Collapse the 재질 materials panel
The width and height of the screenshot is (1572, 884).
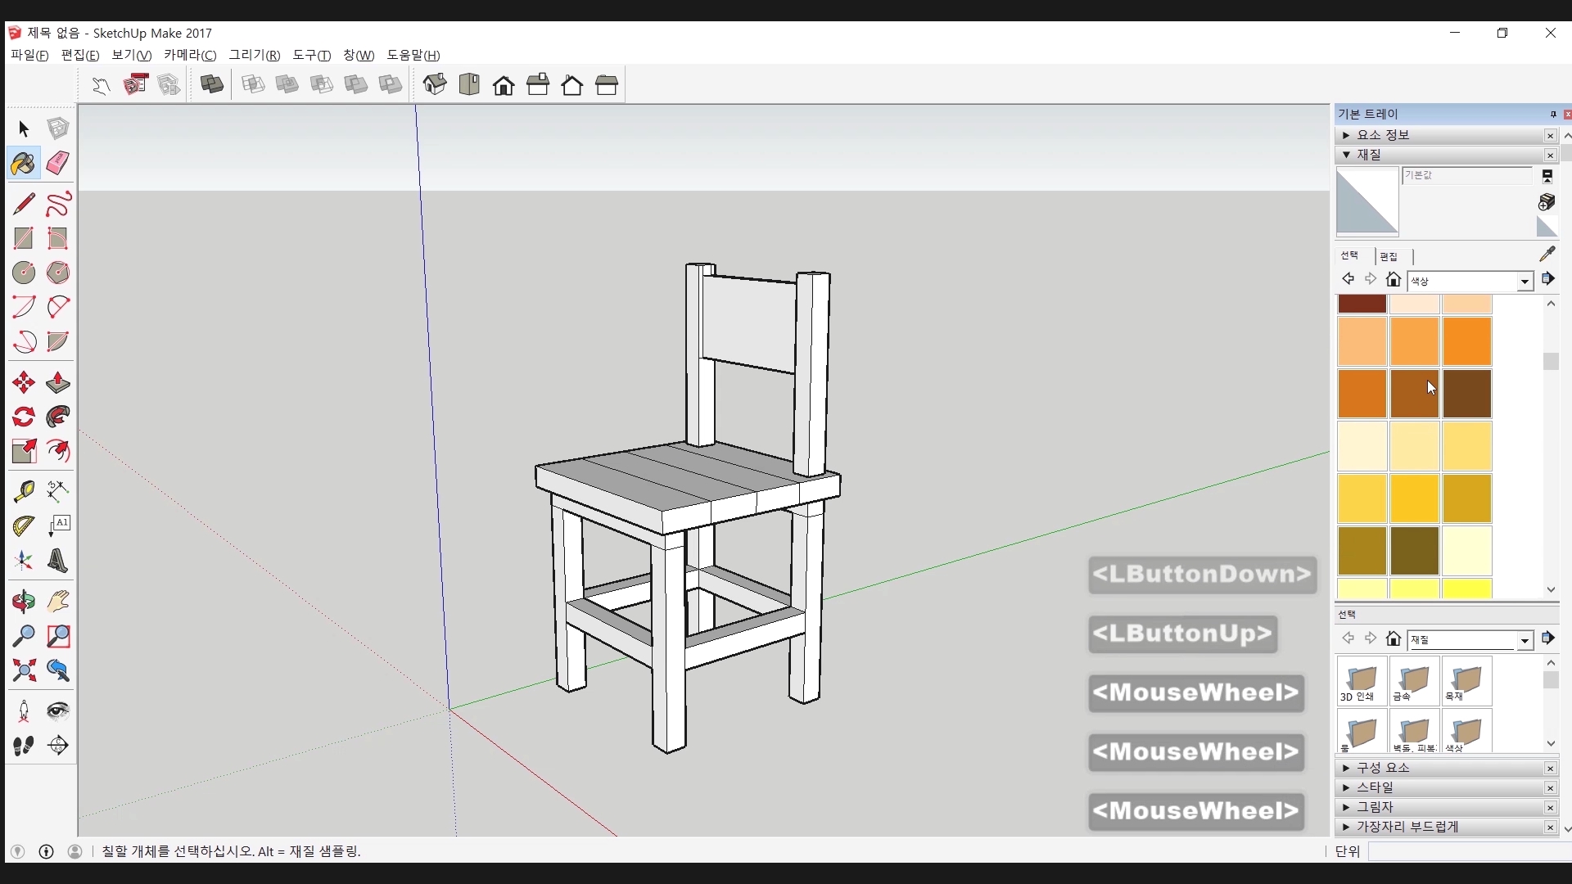tap(1346, 155)
